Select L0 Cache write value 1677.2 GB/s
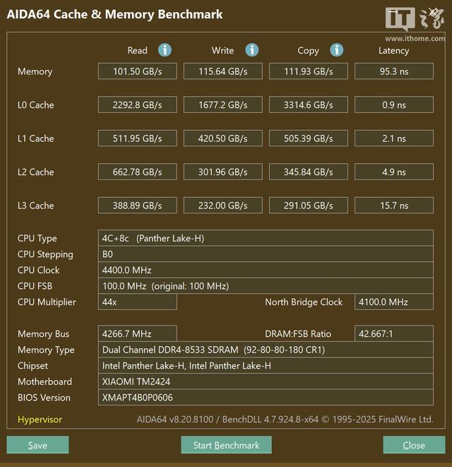The width and height of the screenshot is (452, 467). pos(223,105)
